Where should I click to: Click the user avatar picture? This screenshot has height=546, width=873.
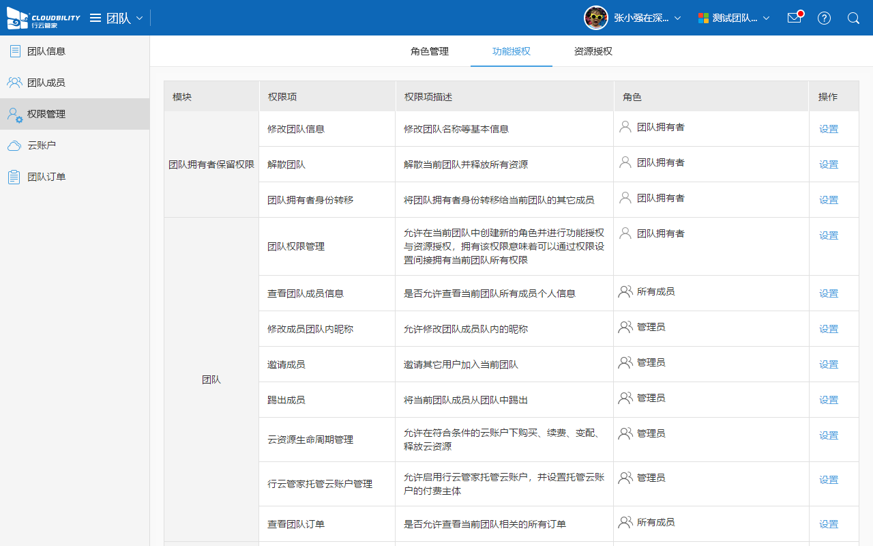point(596,18)
